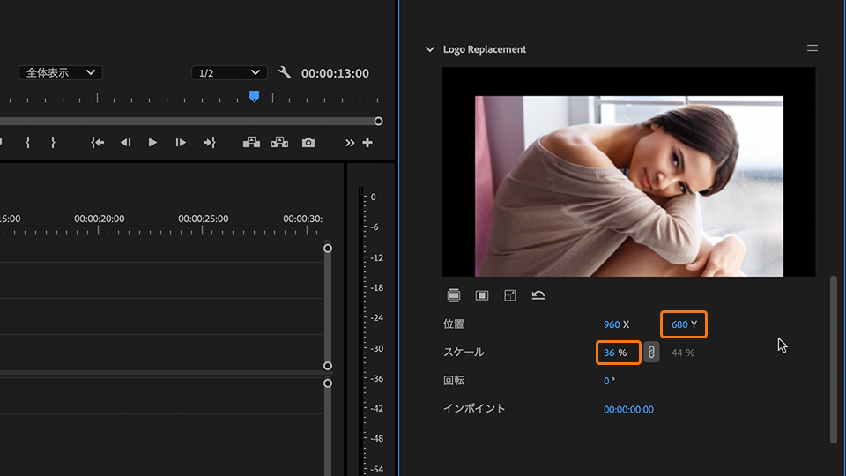
Task: Click the reset undo arrow icon
Action: tap(538, 295)
